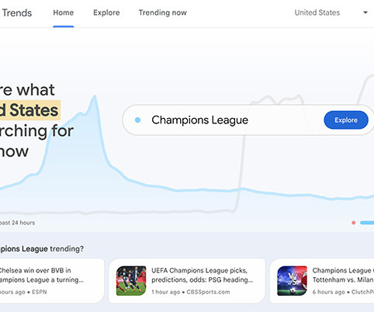Click the ESPN source label
Image resolution: width=374 pixels, height=312 pixels.
tap(40, 292)
